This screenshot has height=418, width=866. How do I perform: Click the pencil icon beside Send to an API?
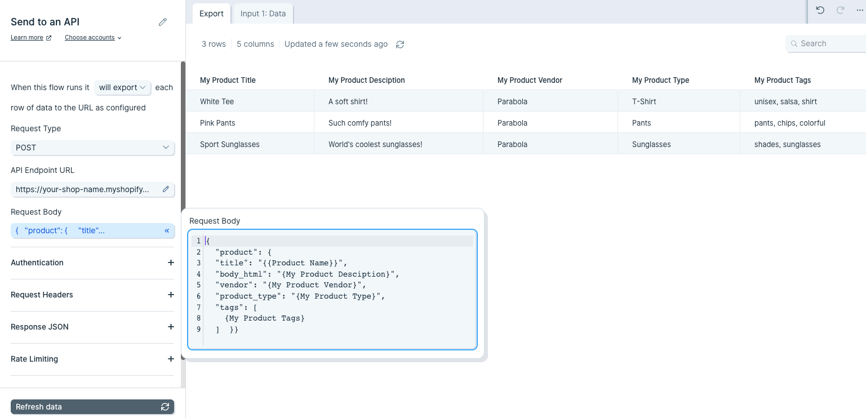click(x=163, y=22)
